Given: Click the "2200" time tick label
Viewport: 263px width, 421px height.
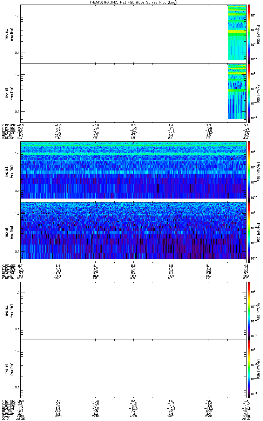Looking at the screenshot, I should tap(21, 415).
